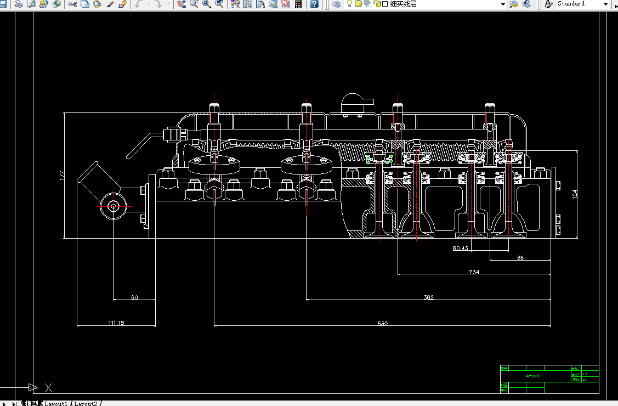Click the Plot (print) icon

point(19,4)
